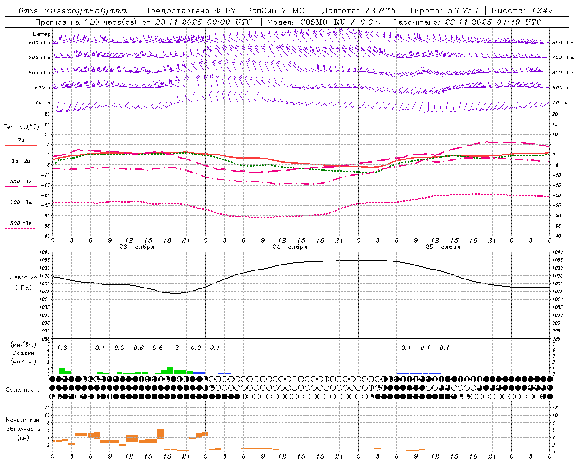Click the '850 гПа' temperature legend label
Viewport: 576px width, 460px height.
tap(21, 182)
